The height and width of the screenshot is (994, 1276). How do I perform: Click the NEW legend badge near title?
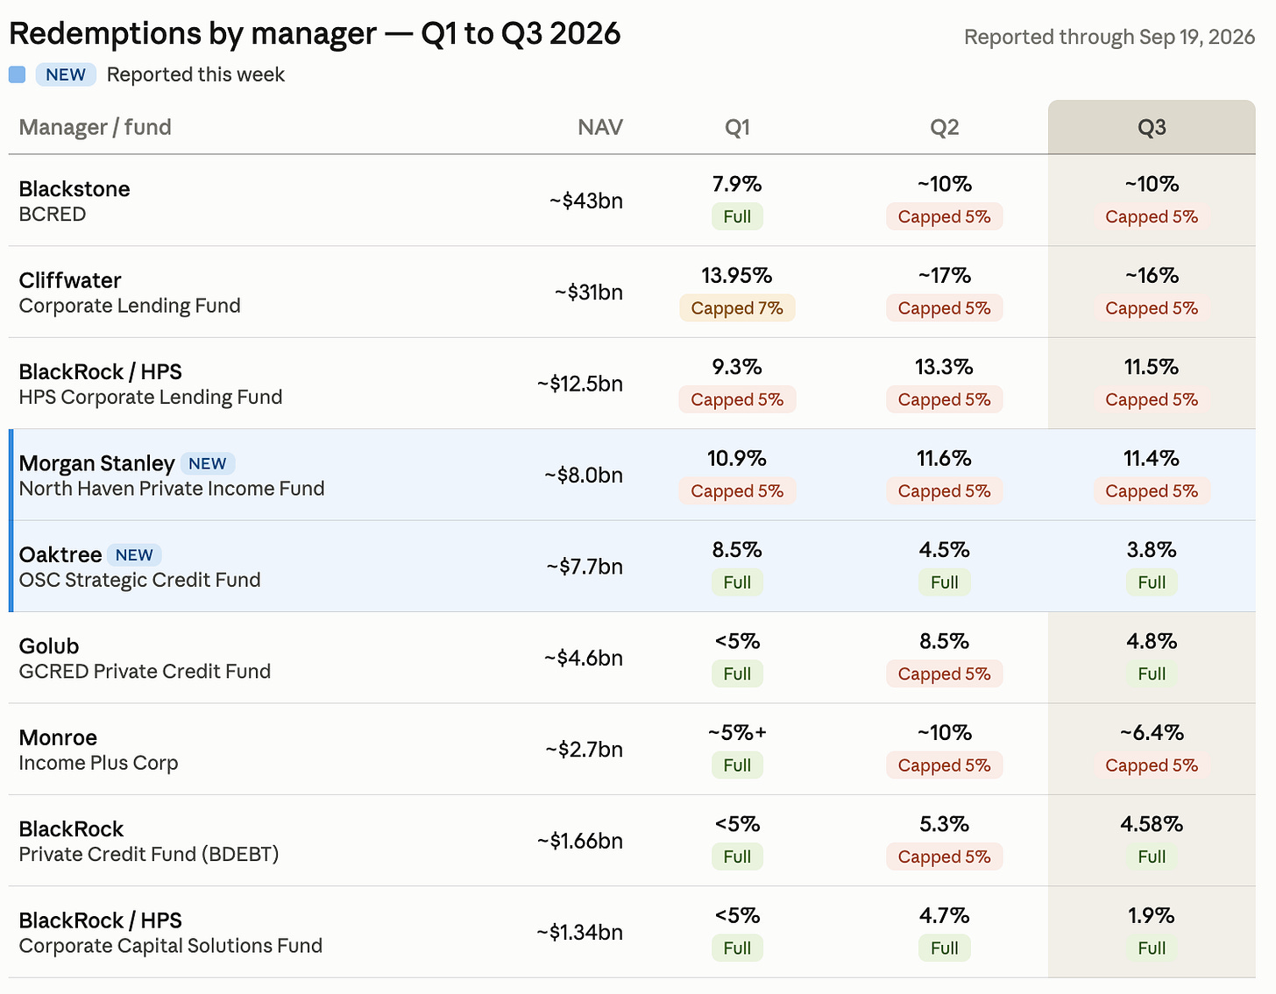click(x=66, y=74)
